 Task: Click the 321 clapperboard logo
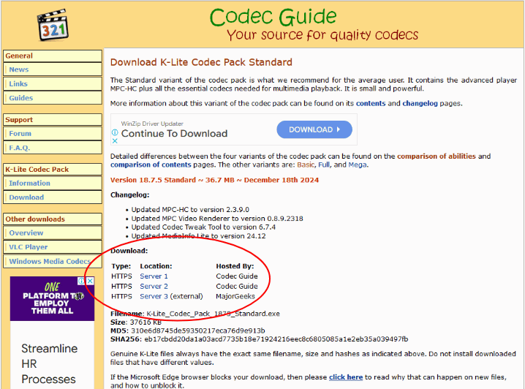(53, 25)
